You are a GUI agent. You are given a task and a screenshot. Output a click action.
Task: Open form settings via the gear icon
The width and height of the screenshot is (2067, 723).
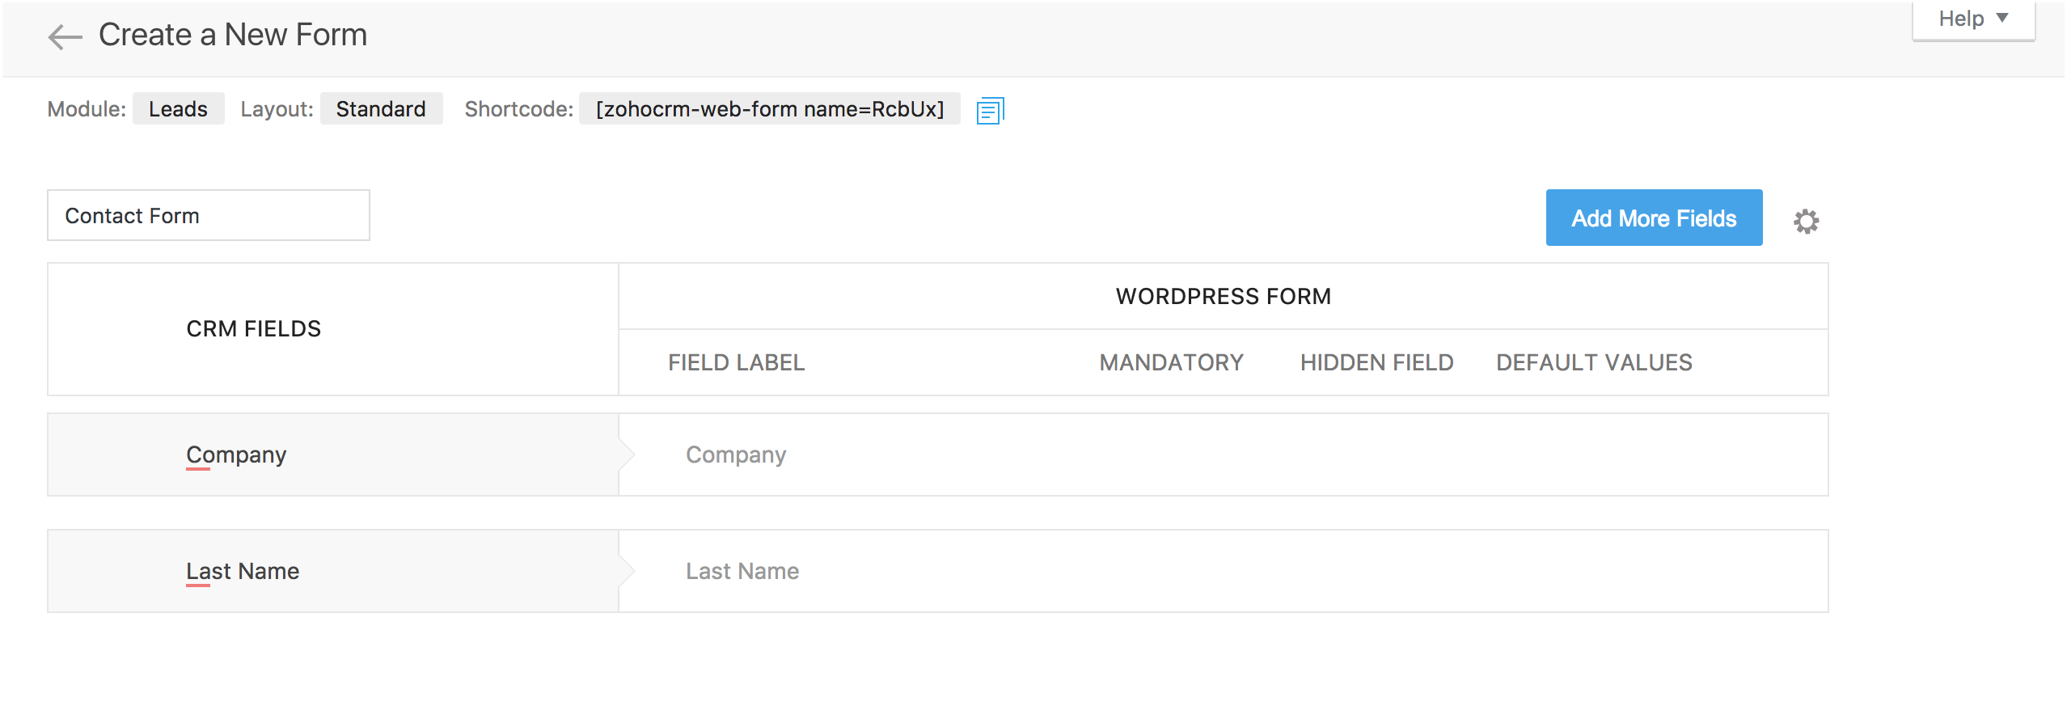pos(1807,220)
